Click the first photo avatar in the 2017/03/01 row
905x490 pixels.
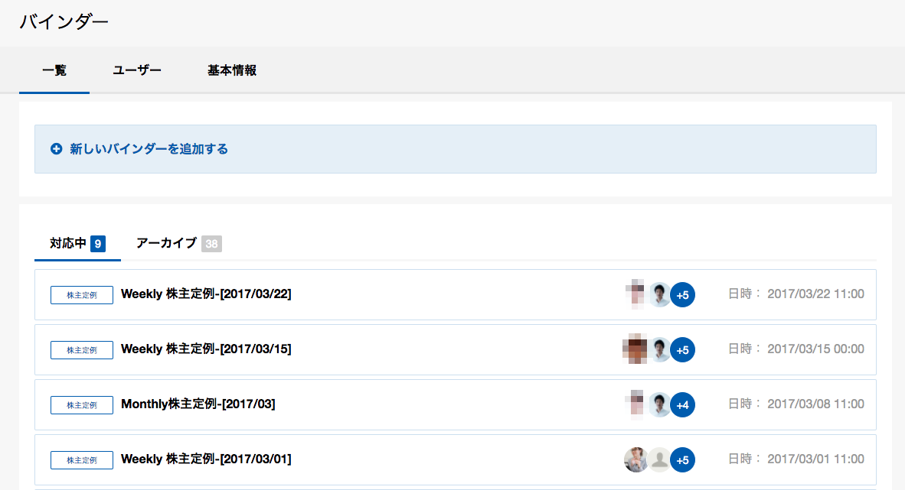click(636, 460)
